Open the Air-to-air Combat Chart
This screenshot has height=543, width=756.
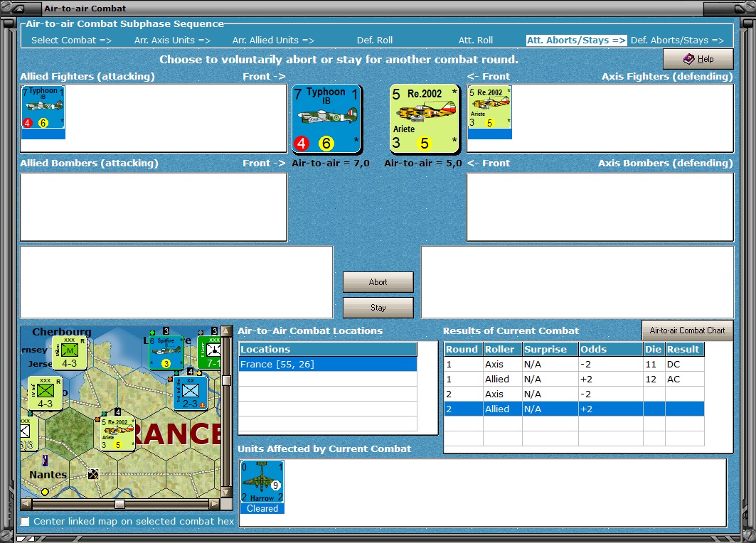click(x=687, y=330)
